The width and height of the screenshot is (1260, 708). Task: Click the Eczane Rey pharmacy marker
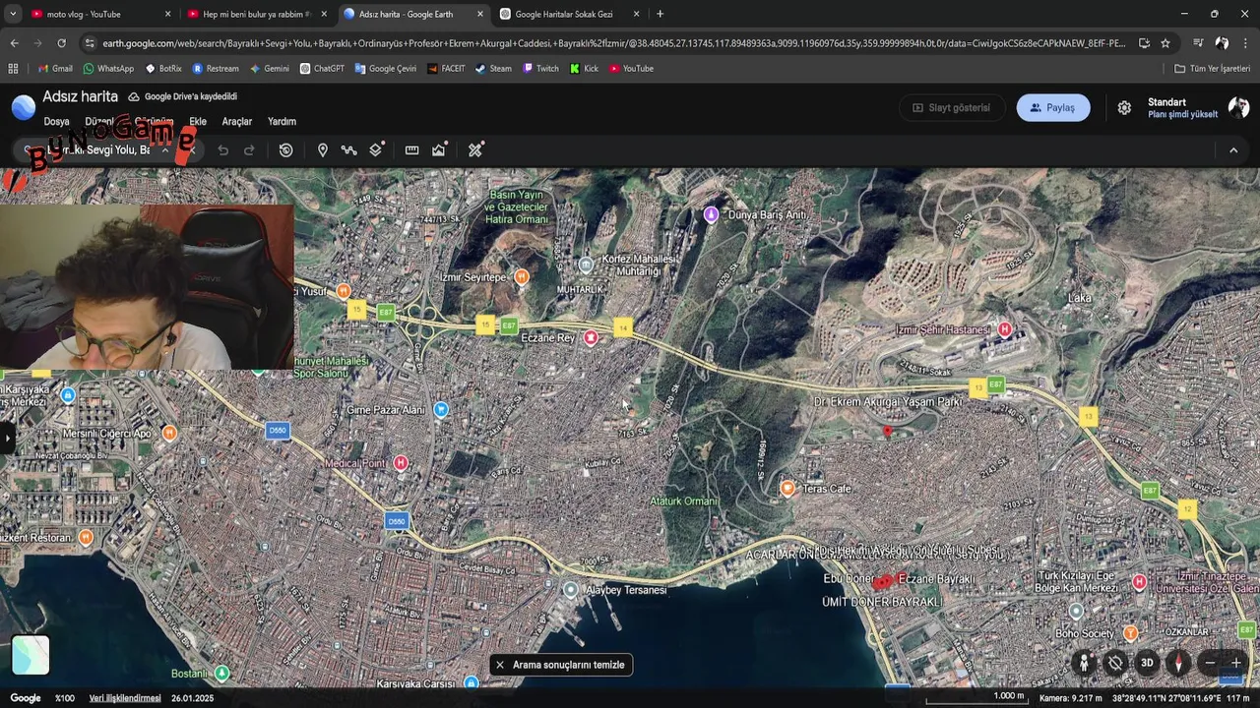[591, 338]
